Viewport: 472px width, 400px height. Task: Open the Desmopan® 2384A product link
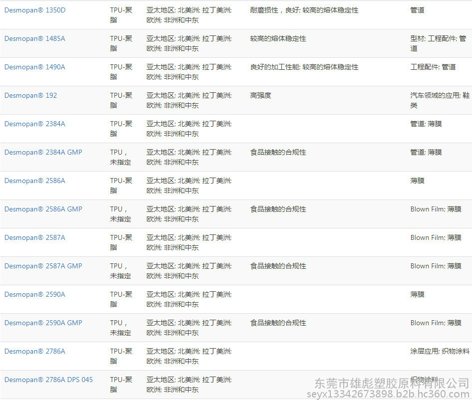coord(35,124)
